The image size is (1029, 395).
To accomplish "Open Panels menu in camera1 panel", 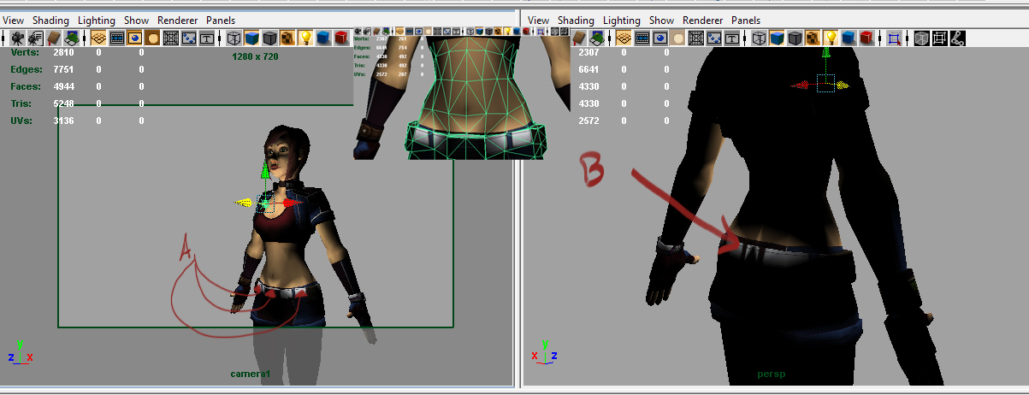I will [221, 20].
